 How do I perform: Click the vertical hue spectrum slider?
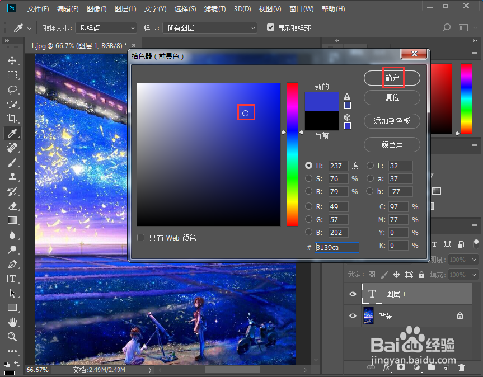coord(292,154)
